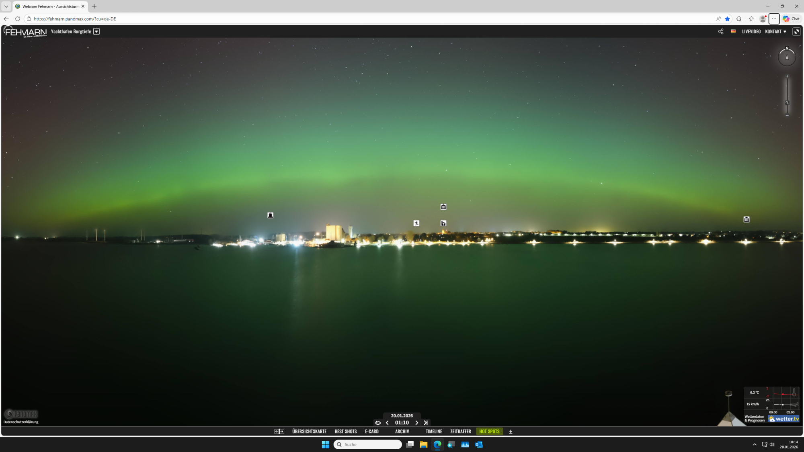Click the far-right museum hotspot marker
The width and height of the screenshot is (804, 452).
click(747, 219)
